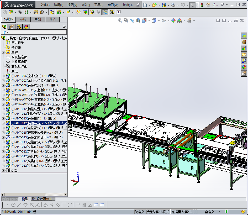The image size is (248, 215).
Task: Expand the 配合 mates folder
Action: (x=3, y=170)
